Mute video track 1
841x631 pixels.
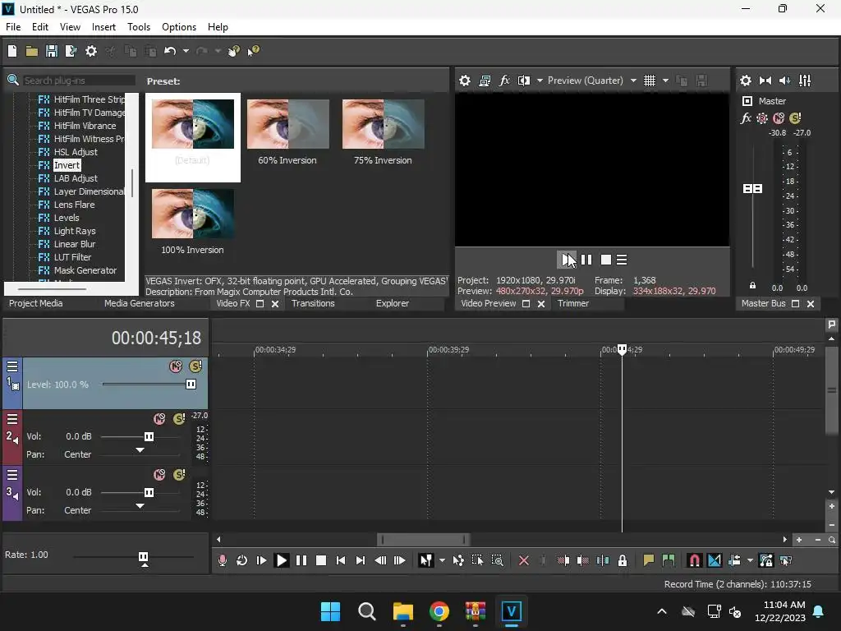[176, 366]
